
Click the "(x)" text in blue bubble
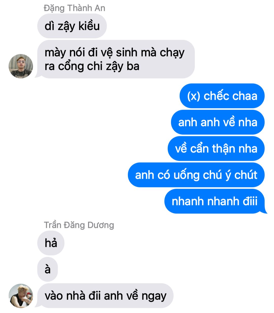click(x=194, y=96)
